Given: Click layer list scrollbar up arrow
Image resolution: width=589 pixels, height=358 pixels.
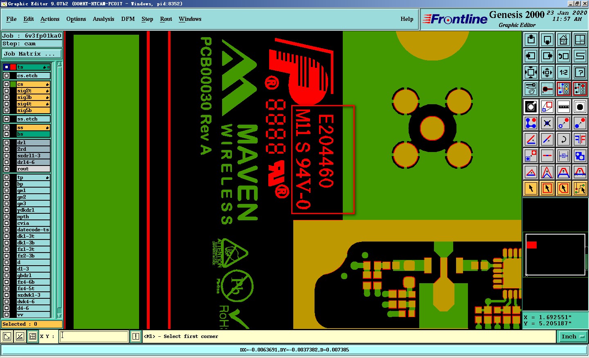Looking at the screenshot, I should (59, 64).
